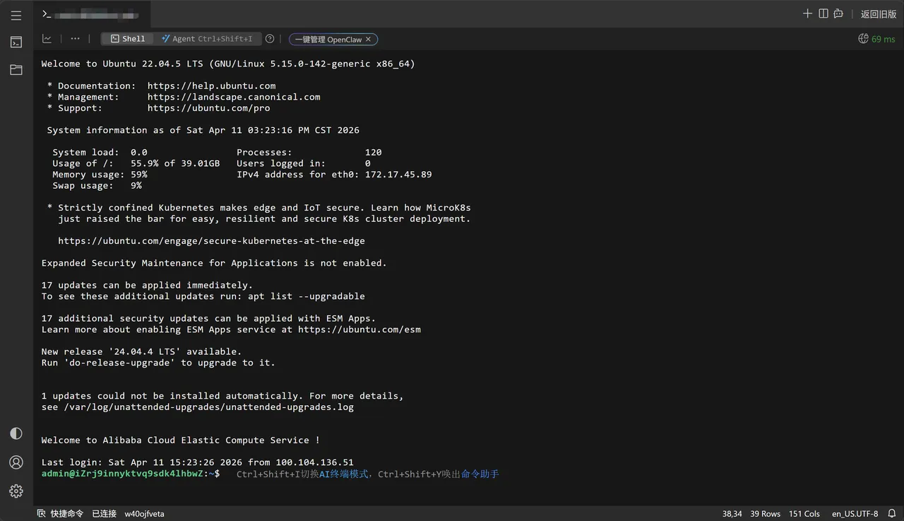Viewport: 904px width, 521px height.
Task: Open the 一键管理 OpenClaw chip
Action: point(328,40)
